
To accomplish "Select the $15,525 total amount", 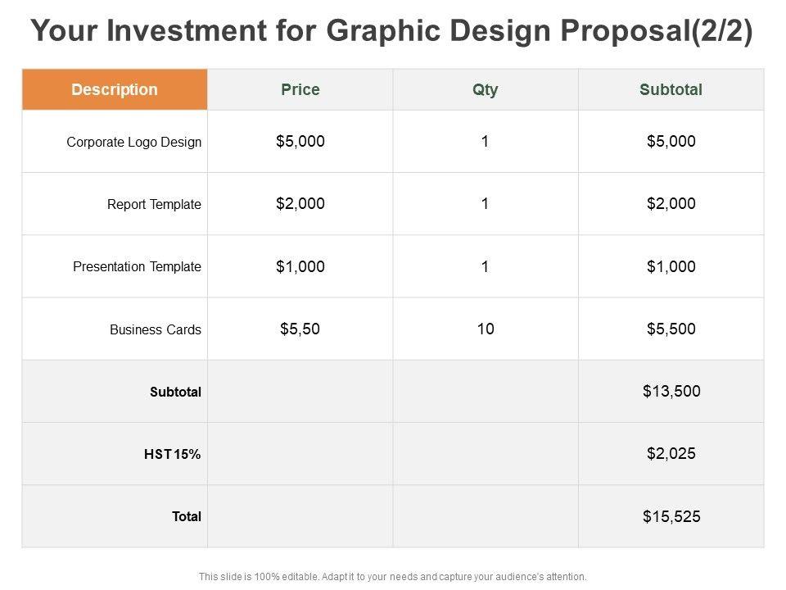I will [x=671, y=516].
